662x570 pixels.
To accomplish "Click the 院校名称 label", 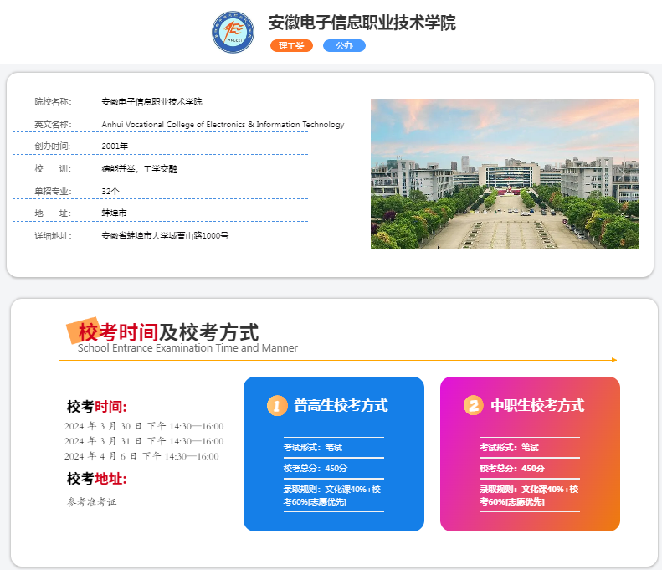I will [54, 102].
